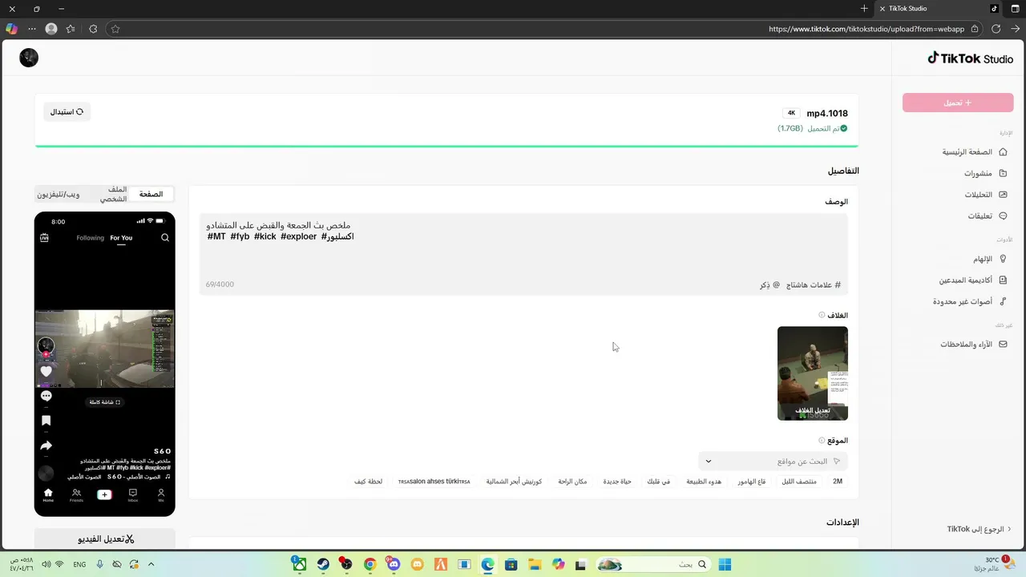Open Google Chrome from the taskbar
The width and height of the screenshot is (1026, 577).
370,564
